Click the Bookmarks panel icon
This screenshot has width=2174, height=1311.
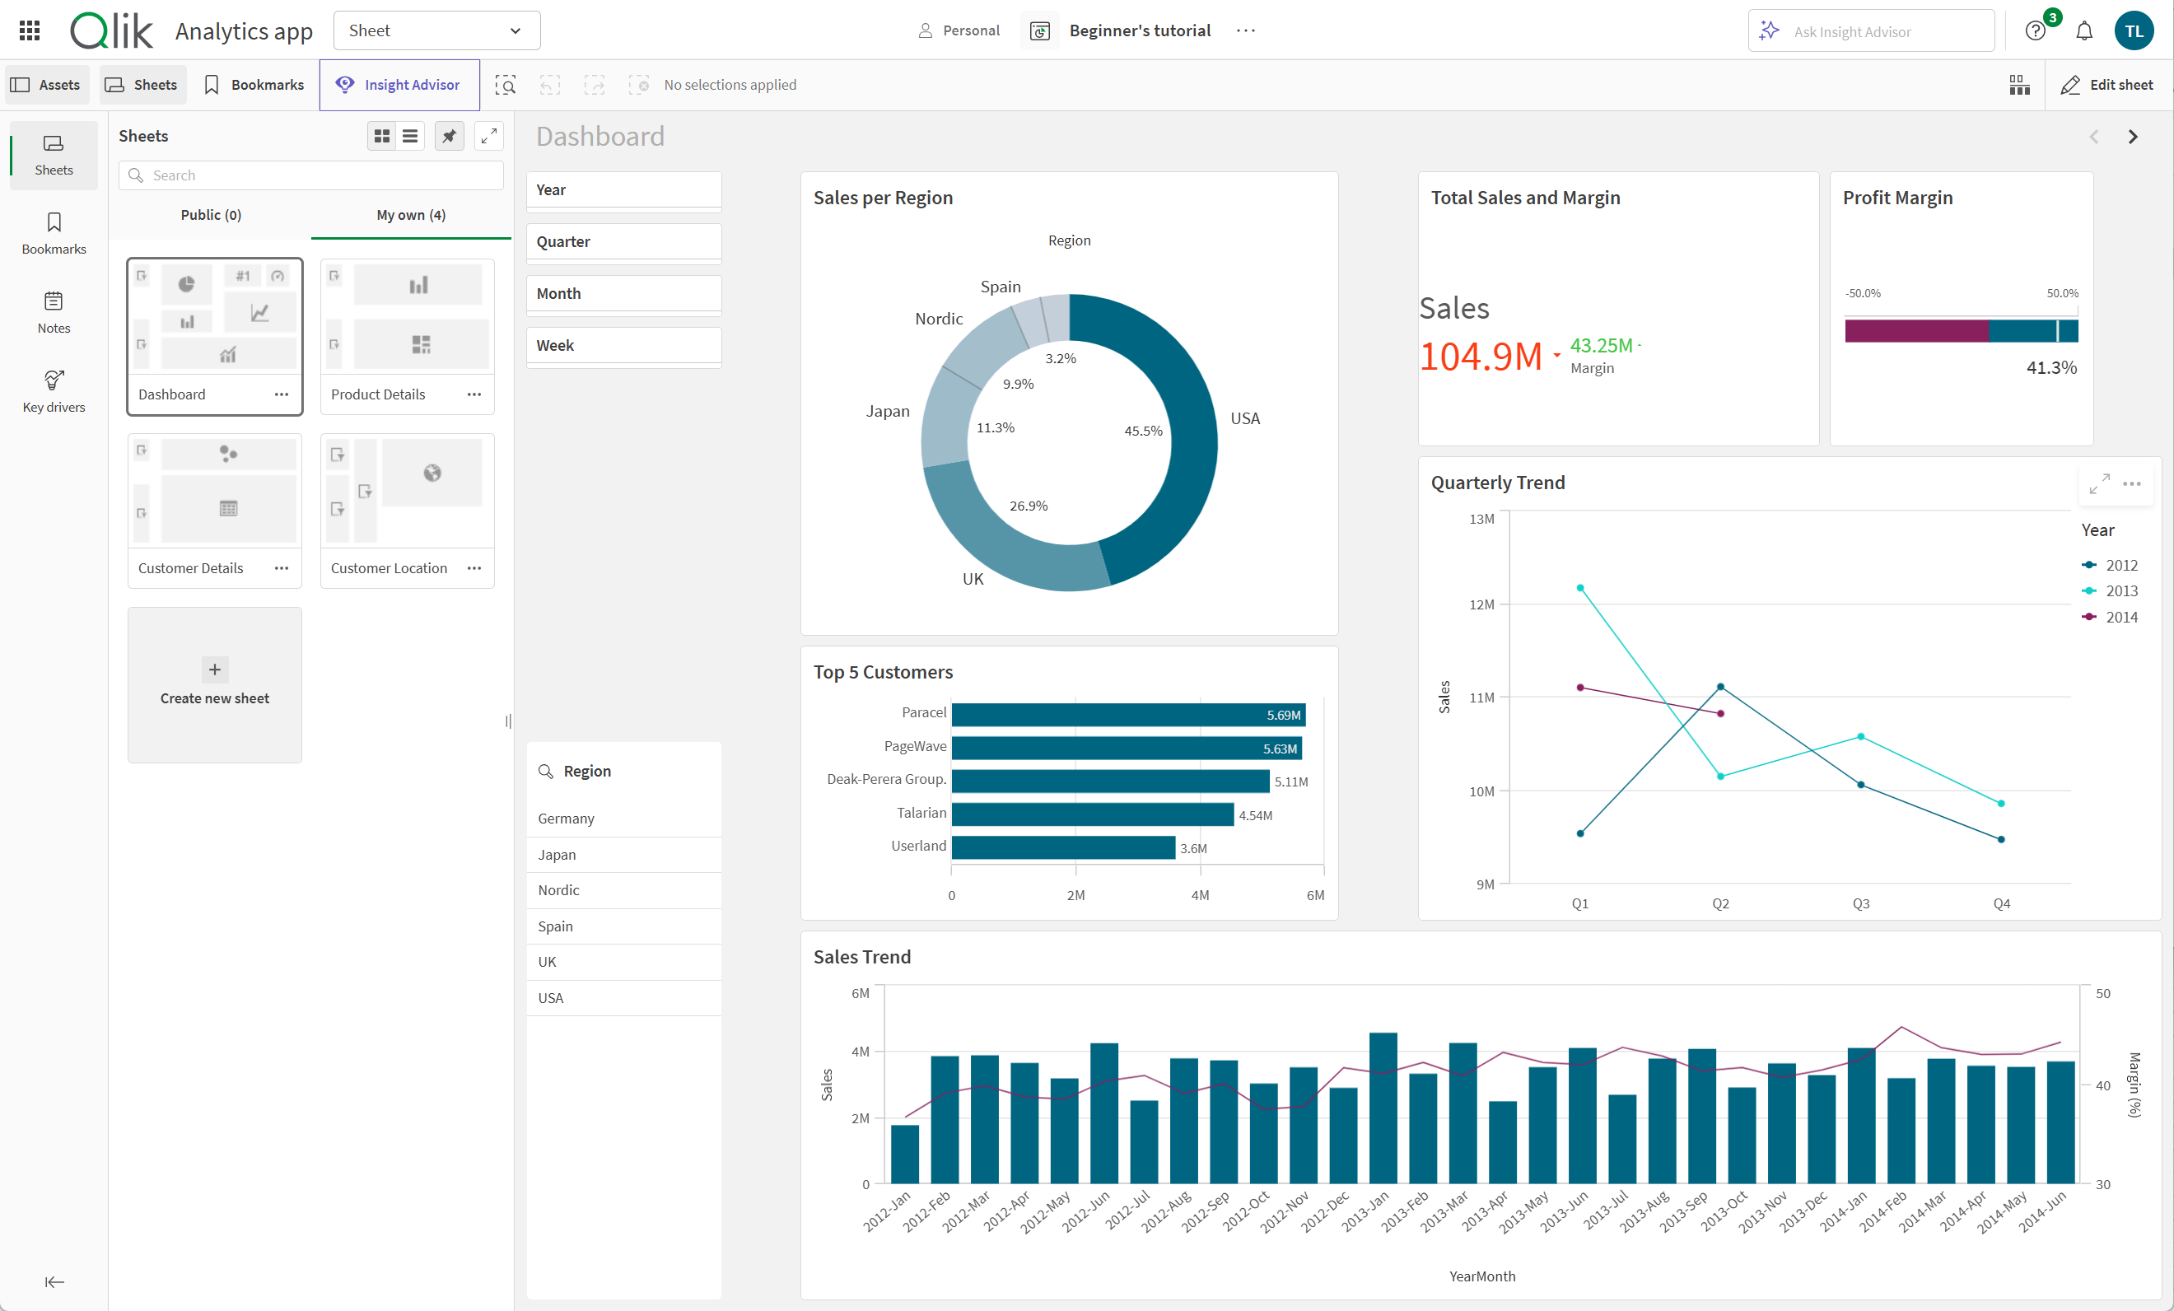(53, 233)
